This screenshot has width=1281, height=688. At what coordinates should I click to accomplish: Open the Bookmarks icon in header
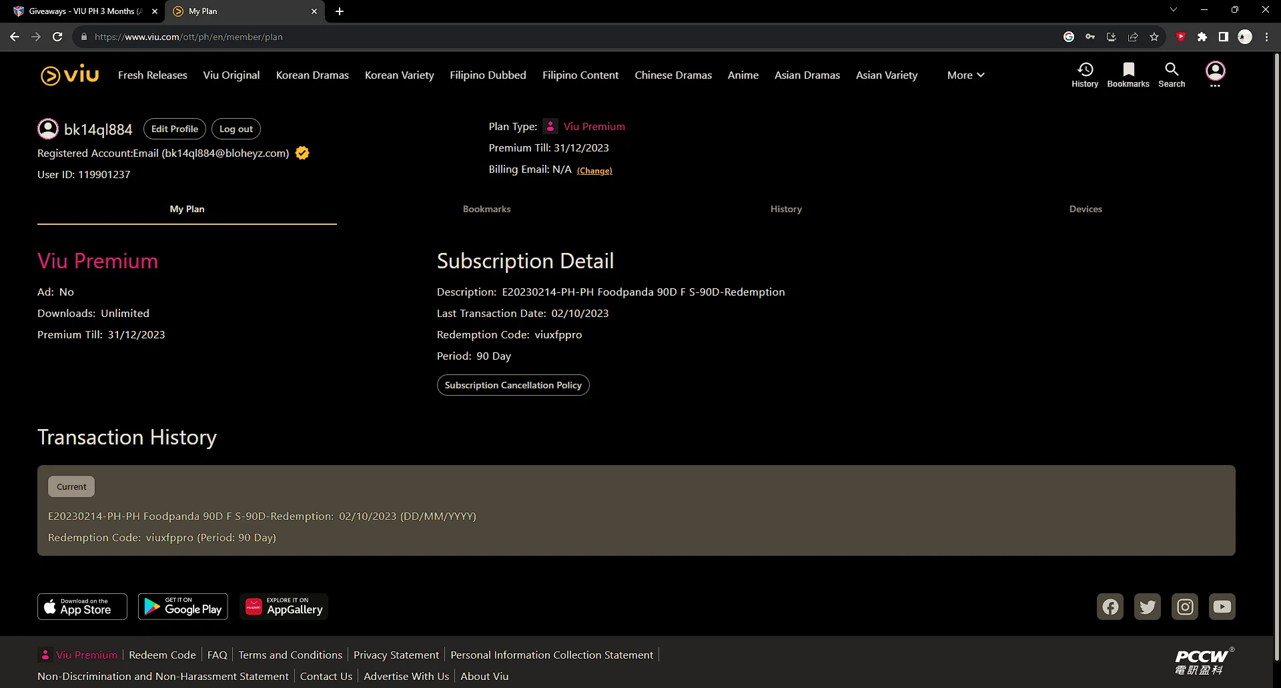pos(1128,75)
